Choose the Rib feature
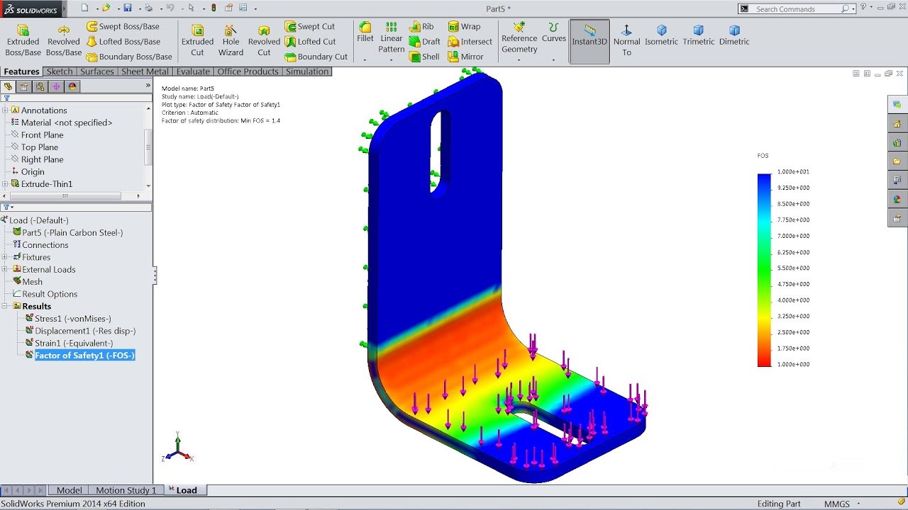 [x=421, y=26]
